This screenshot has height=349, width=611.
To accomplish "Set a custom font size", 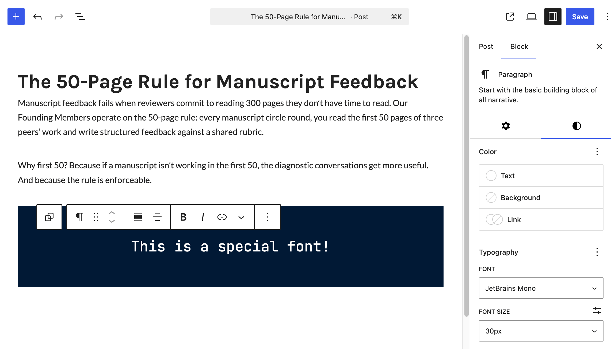I will click(597, 311).
